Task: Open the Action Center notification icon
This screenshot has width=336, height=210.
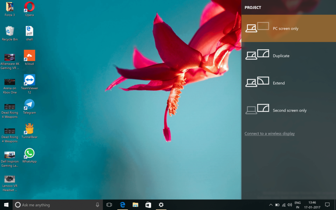Action: [327, 205]
